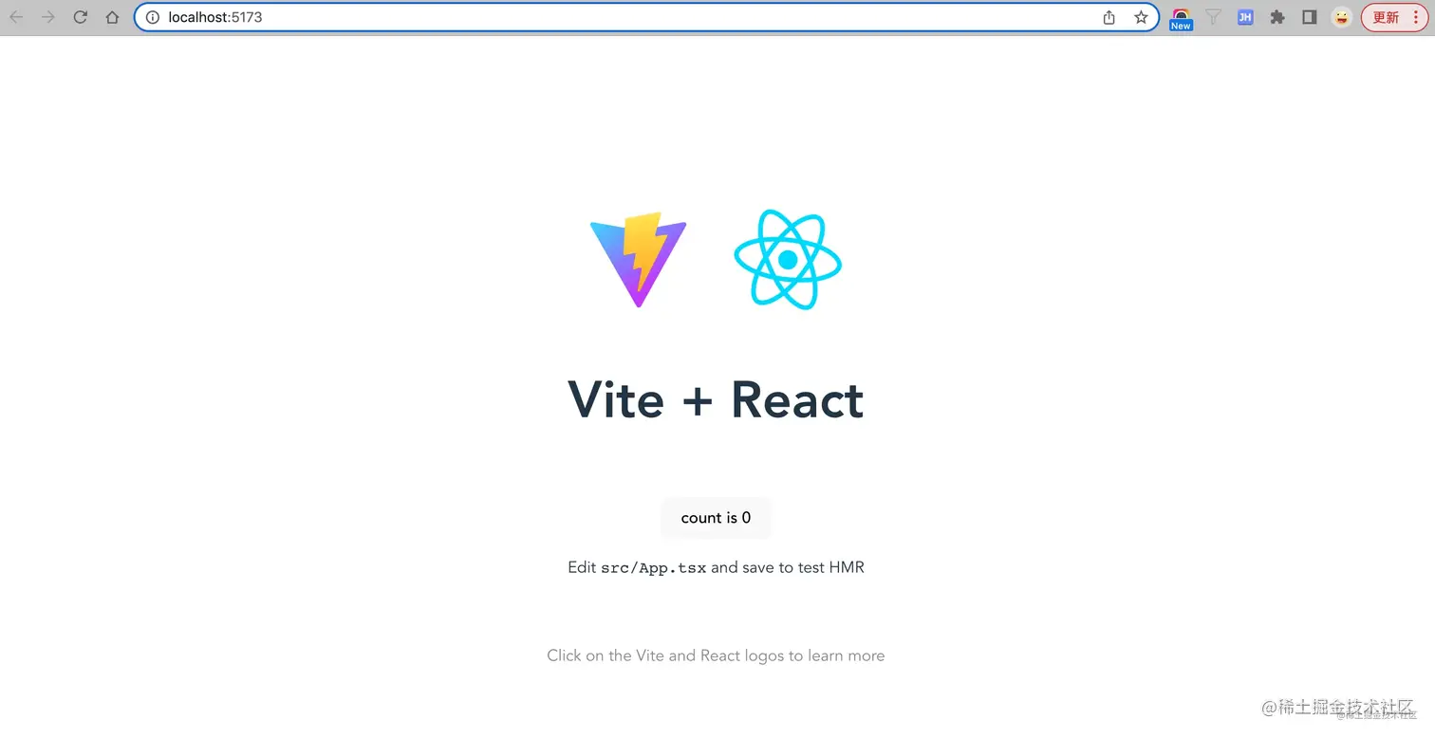Click the browser back arrow
This screenshot has width=1435, height=738.
pos(16,17)
